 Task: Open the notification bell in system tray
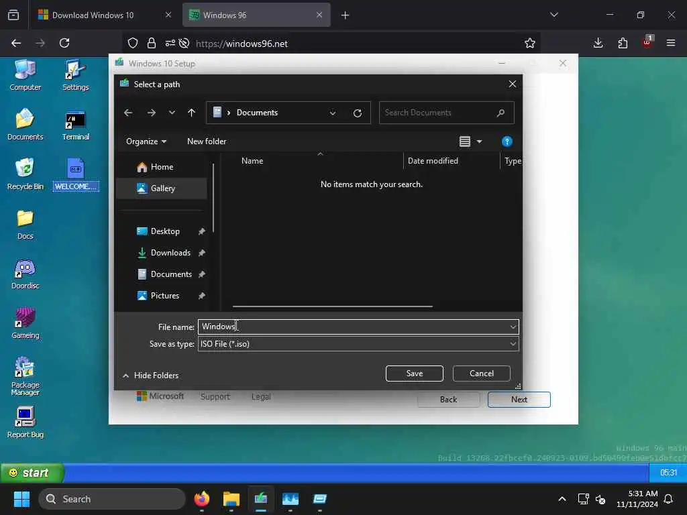(669, 499)
